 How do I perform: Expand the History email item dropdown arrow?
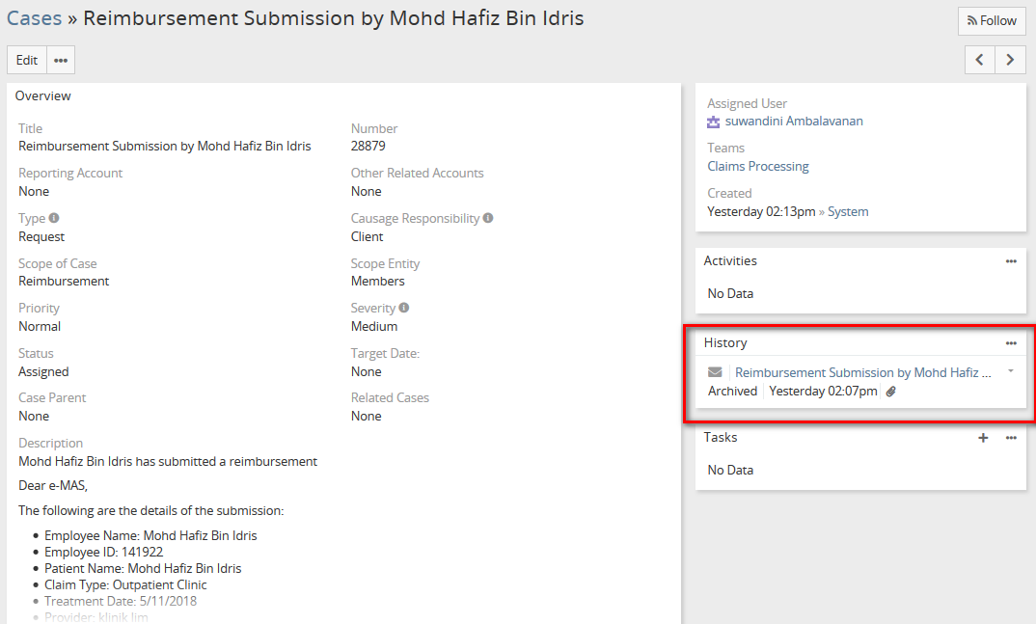[1010, 371]
